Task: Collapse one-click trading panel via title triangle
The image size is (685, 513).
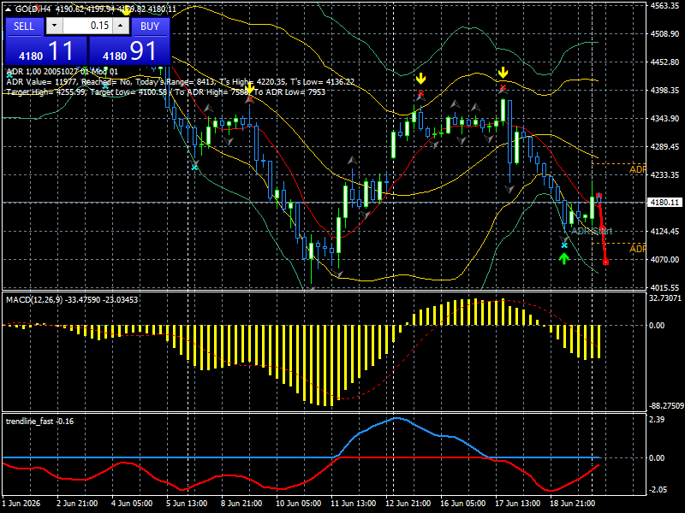Action: 9,9
